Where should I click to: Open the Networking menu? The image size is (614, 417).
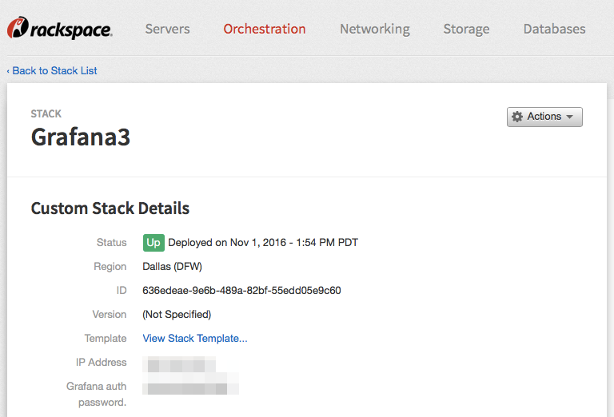(375, 29)
